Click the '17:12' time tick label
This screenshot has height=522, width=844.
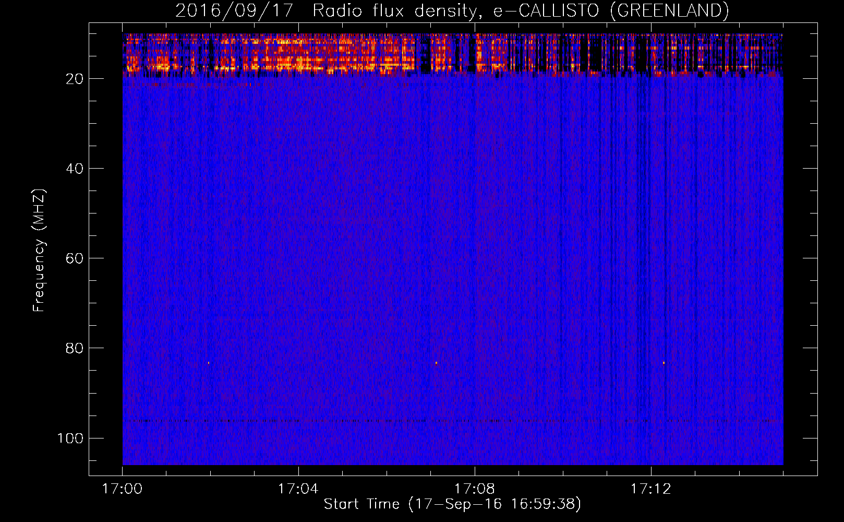(650, 489)
